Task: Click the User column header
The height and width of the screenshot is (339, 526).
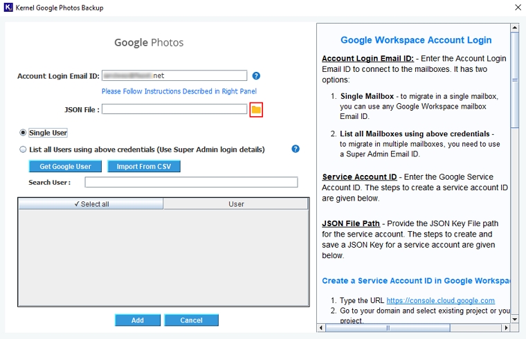Action: point(236,204)
